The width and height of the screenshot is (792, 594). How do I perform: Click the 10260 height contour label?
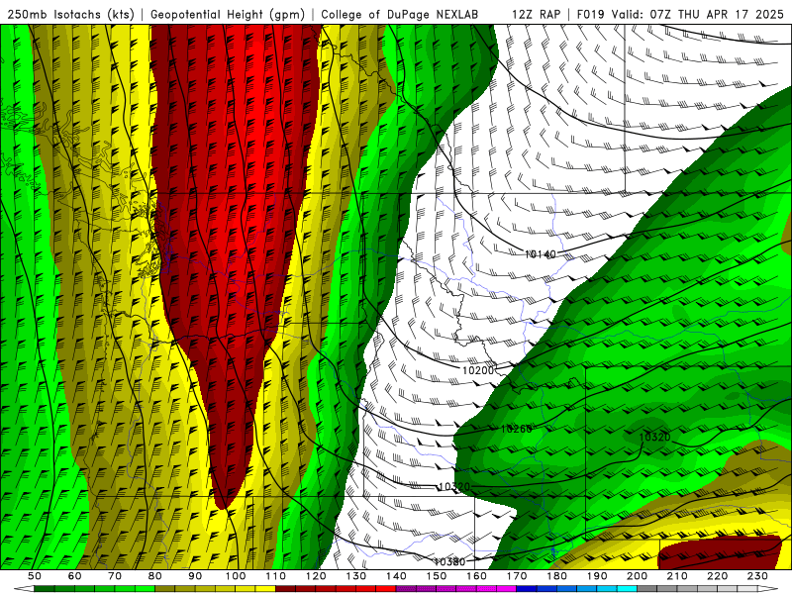point(516,429)
